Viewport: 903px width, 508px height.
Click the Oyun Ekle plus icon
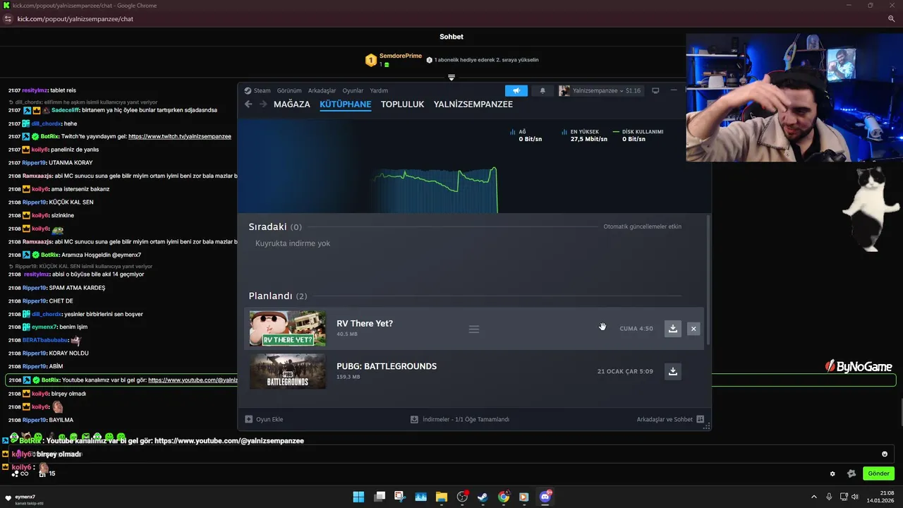248,419
